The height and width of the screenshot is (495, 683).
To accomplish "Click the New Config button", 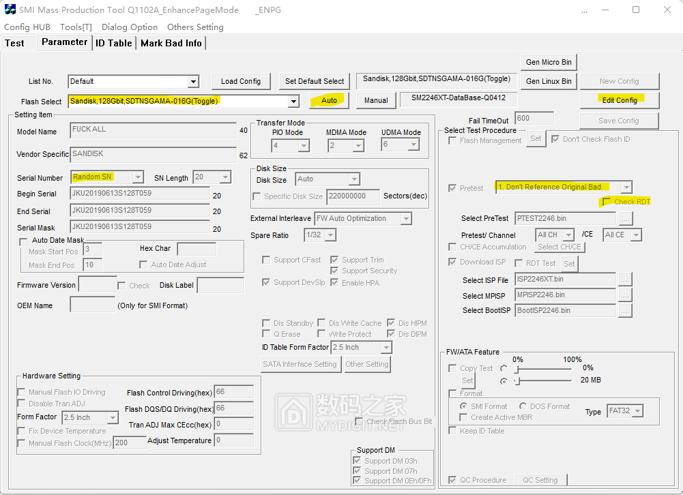I will point(620,81).
